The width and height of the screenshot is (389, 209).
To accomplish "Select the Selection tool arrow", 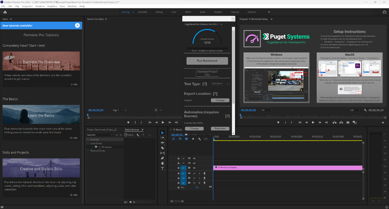I will [163, 133].
